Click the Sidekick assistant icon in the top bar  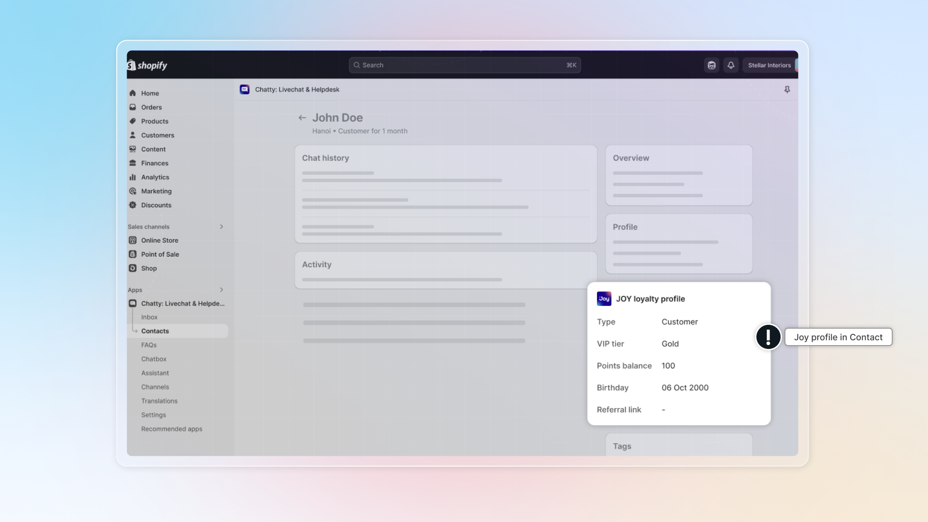coord(711,65)
